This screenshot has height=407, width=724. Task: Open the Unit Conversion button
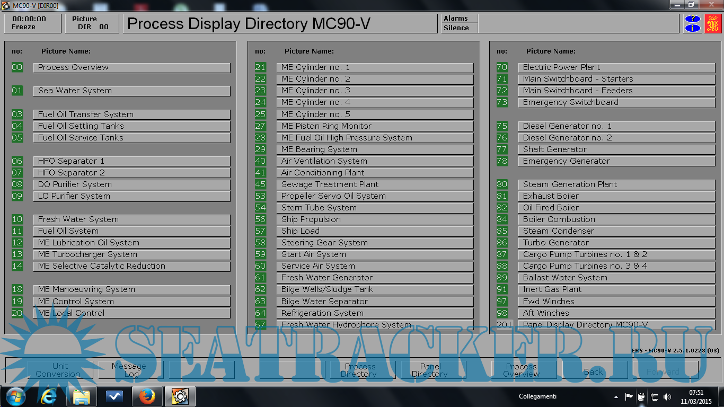(59, 370)
